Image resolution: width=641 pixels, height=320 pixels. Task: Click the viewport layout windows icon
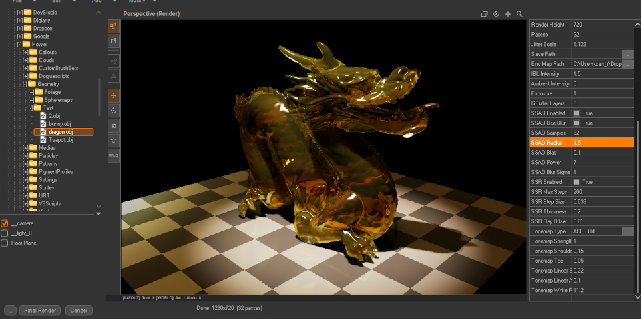coord(485,14)
